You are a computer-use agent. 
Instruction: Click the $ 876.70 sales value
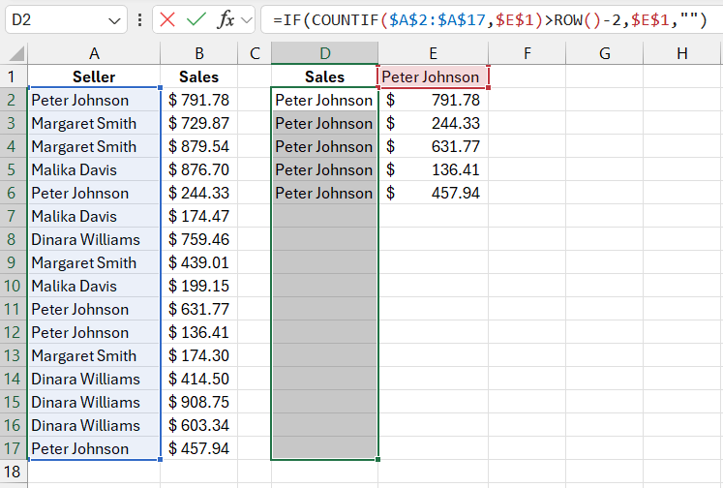[x=199, y=169]
